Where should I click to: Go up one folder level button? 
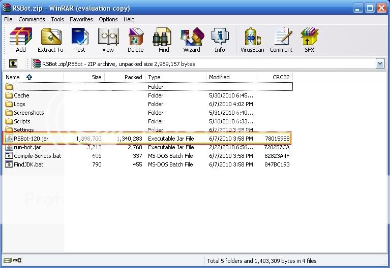(13, 63)
